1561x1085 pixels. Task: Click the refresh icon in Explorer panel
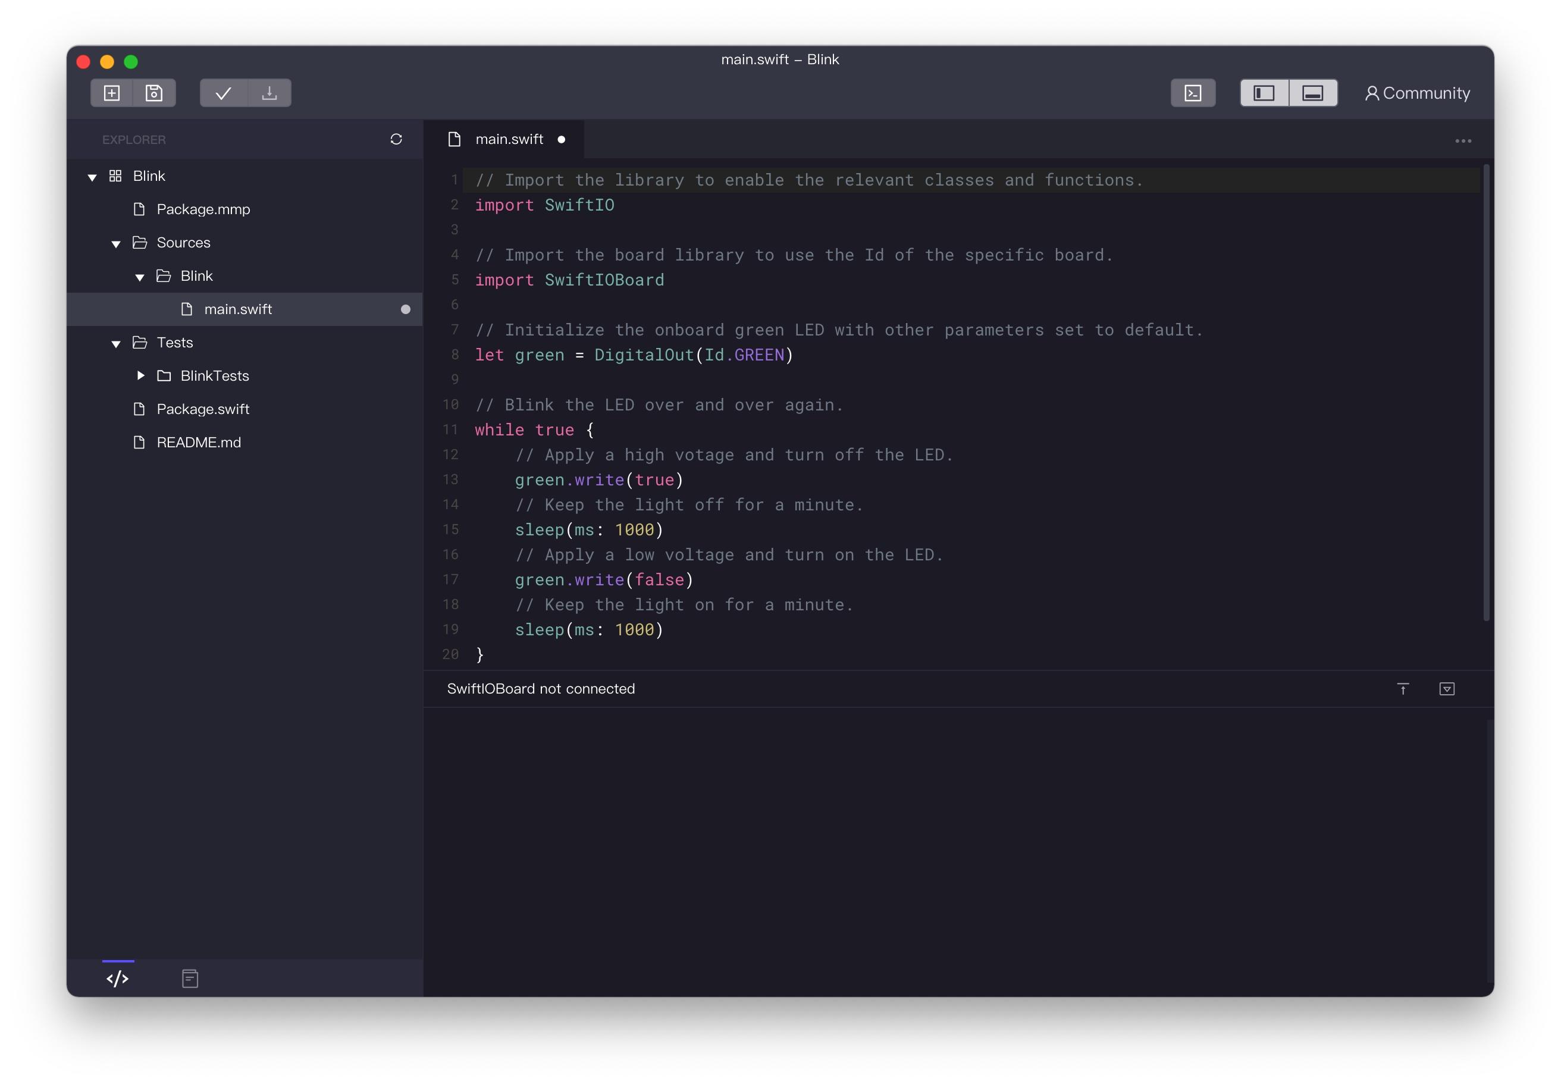click(x=396, y=140)
